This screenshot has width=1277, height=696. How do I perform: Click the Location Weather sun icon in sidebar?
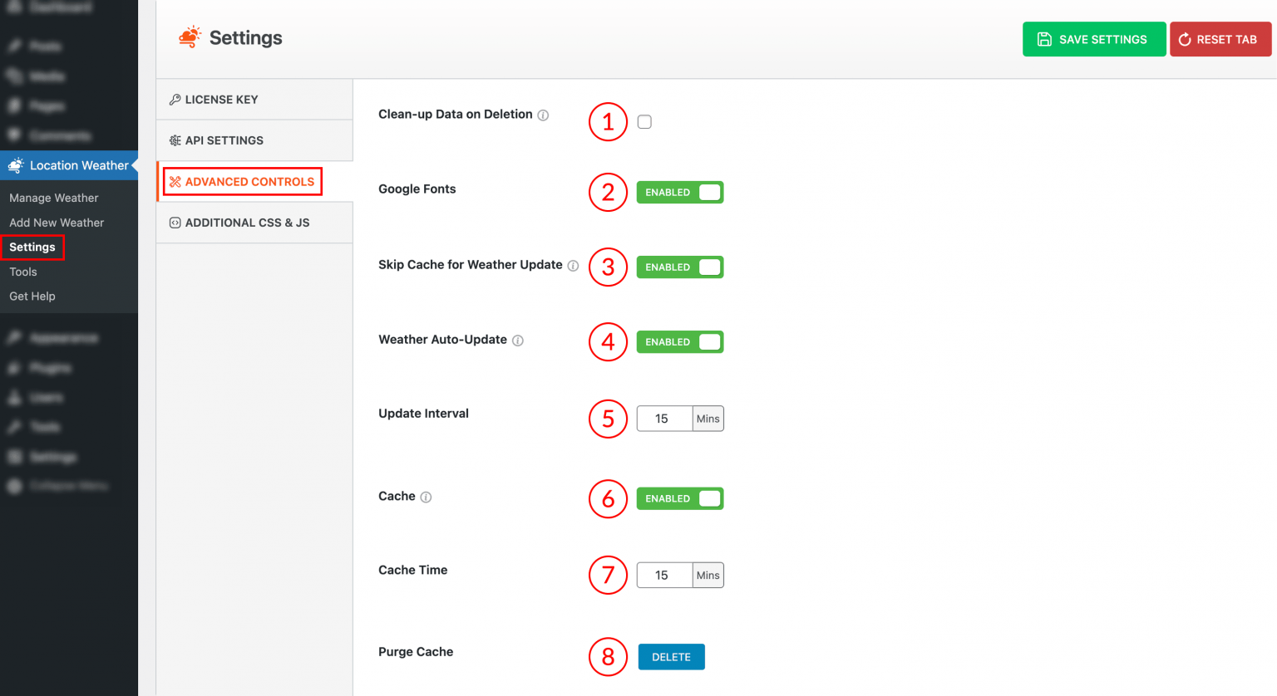tap(14, 165)
